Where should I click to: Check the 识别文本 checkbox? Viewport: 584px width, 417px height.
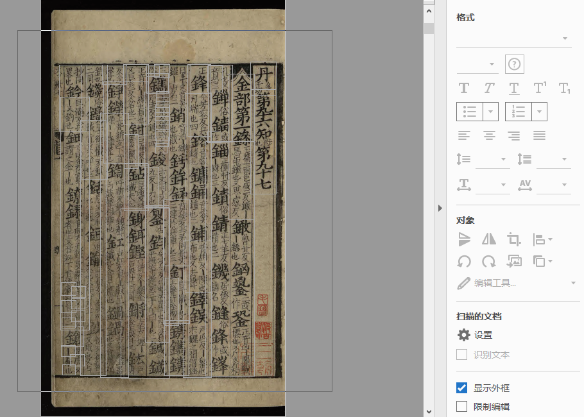click(x=461, y=355)
